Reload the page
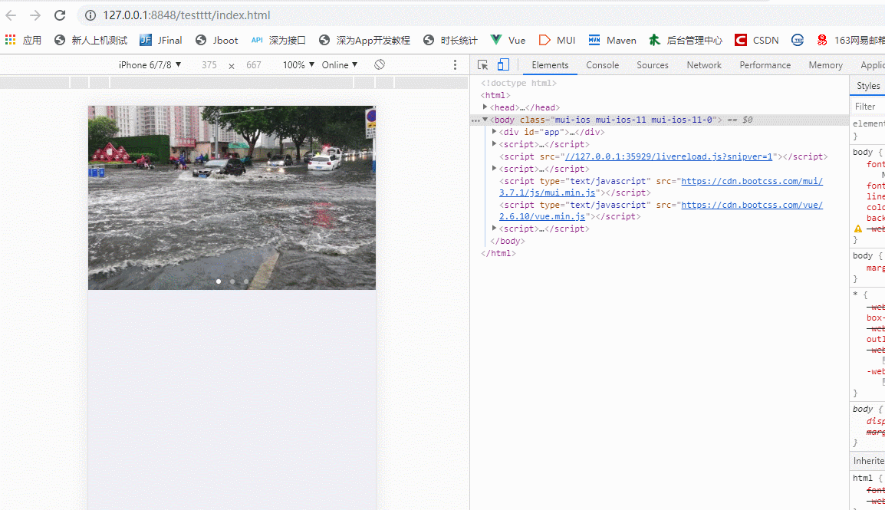The image size is (885, 510). [60, 15]
